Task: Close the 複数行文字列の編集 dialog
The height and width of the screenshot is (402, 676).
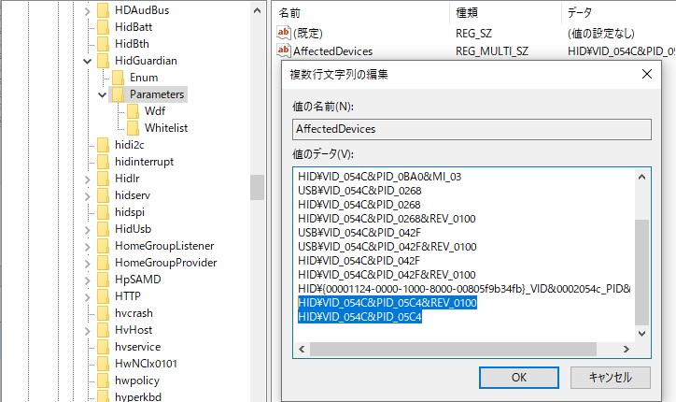Action: (646, 74)
